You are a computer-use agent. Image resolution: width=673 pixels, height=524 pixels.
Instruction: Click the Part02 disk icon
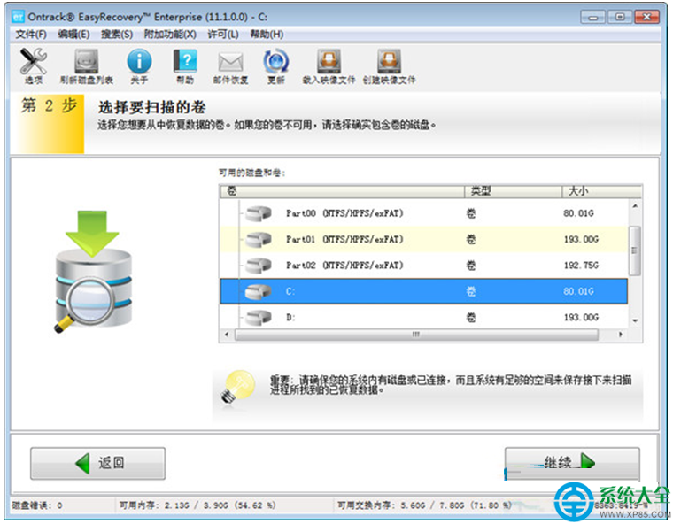click(259, 266)
